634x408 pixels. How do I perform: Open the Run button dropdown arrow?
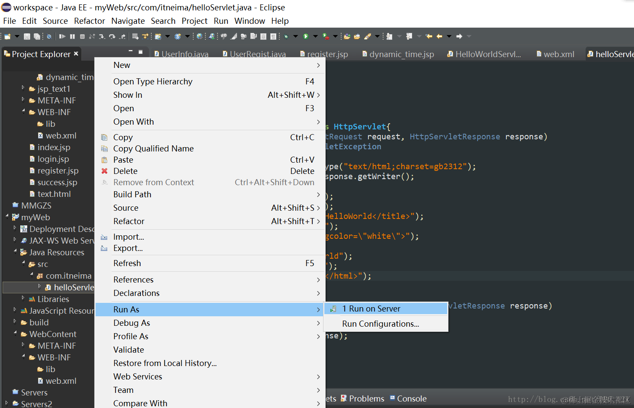[315, 36]
